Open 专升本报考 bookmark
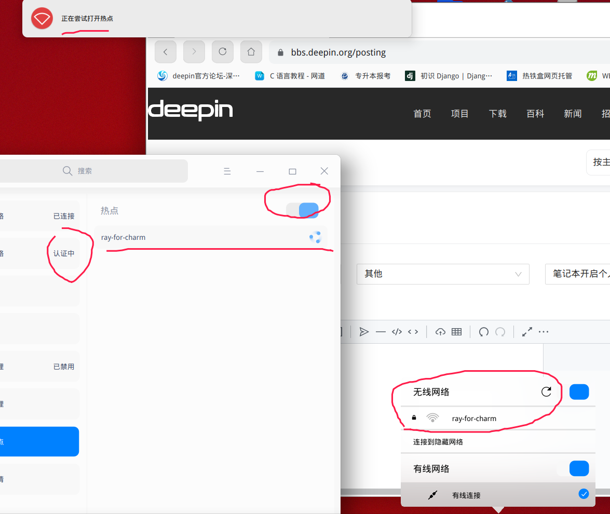This screenshot has height=514, width=610. pos(365,76)
